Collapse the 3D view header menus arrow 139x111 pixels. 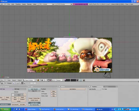[x=6, y=80]
